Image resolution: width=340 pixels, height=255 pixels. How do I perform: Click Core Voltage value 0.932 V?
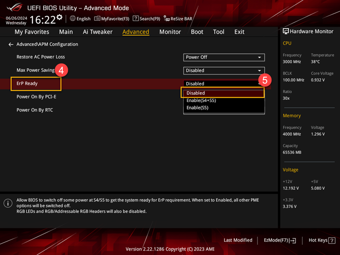318,80
